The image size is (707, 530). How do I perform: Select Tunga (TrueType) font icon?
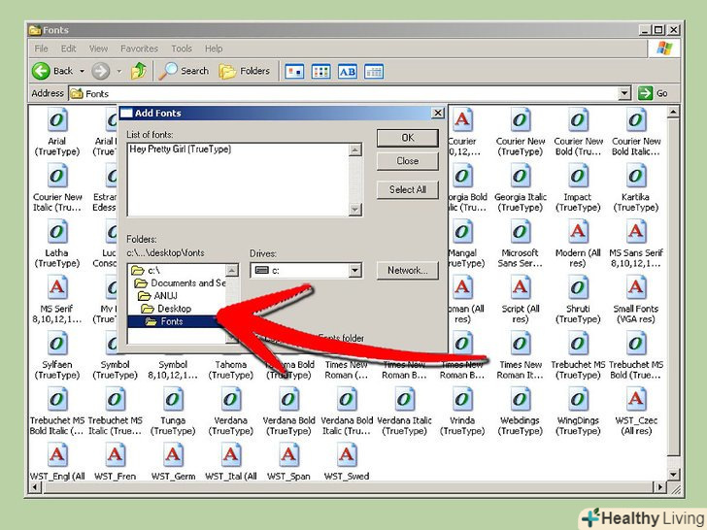coord(173,400)
